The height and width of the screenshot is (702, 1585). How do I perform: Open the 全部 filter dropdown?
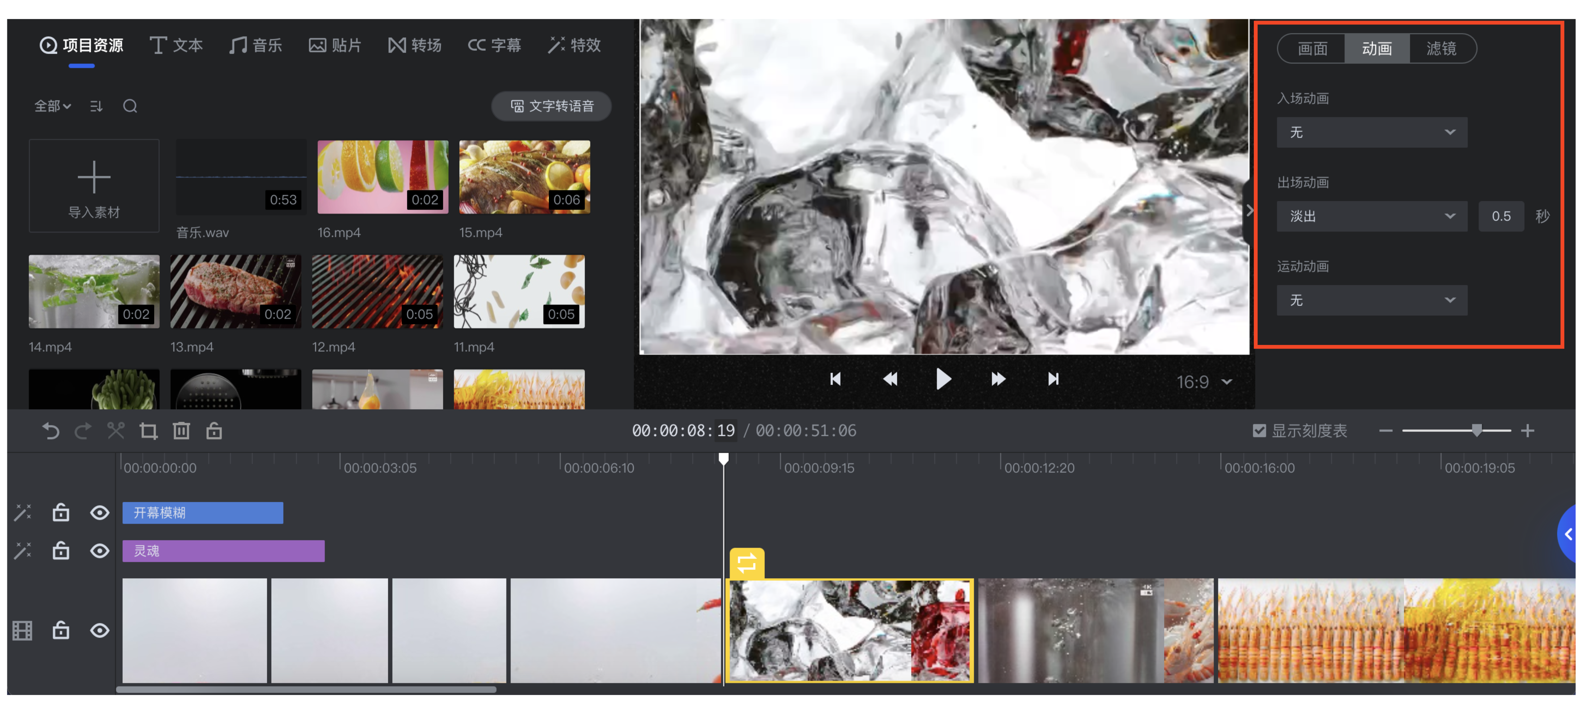click(52, 106)
